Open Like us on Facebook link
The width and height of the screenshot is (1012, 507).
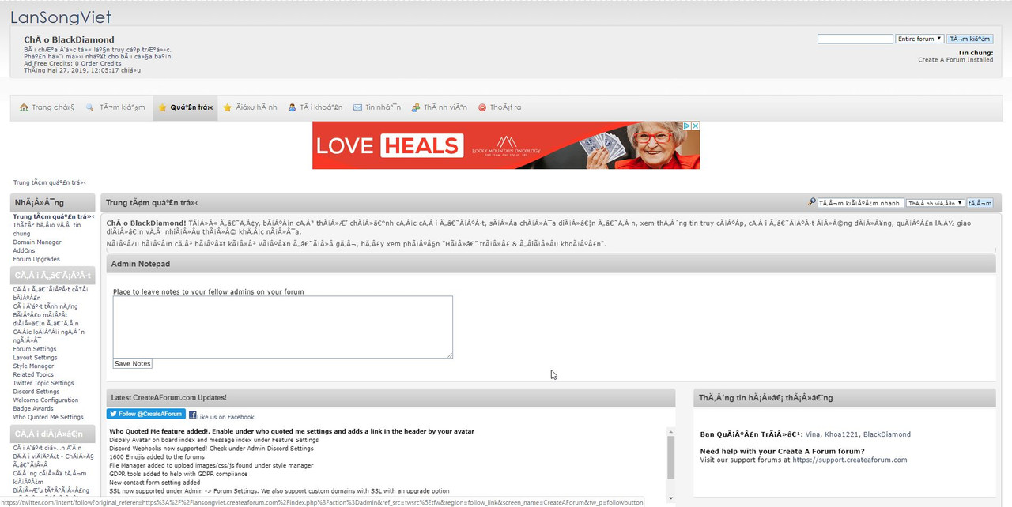point(225,417)
